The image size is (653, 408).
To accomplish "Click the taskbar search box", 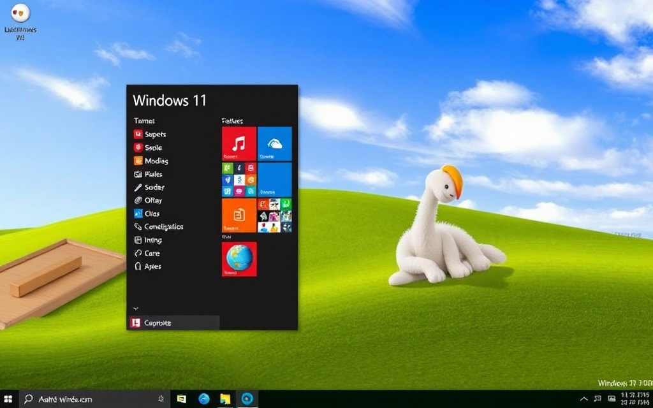I will coord(94,399).
